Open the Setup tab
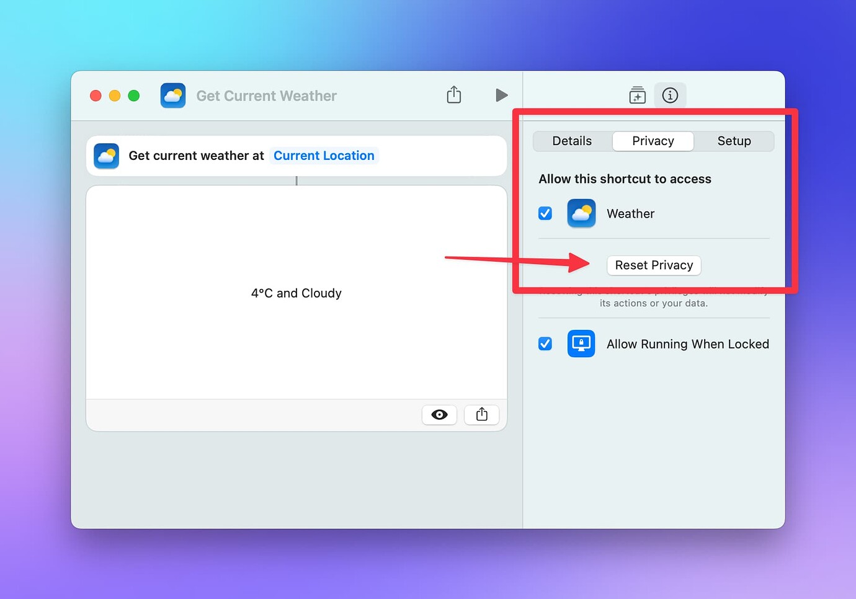 734,141
